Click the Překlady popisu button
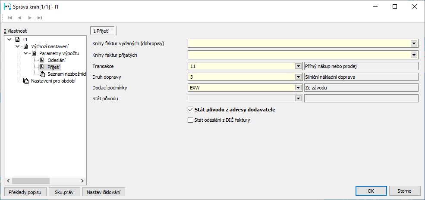Viewport: 425px width, 200px height. point(24,192)
